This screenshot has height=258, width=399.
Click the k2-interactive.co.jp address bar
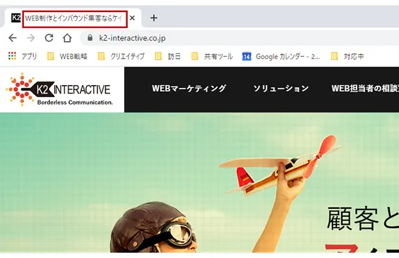click(x=239, y=38)
